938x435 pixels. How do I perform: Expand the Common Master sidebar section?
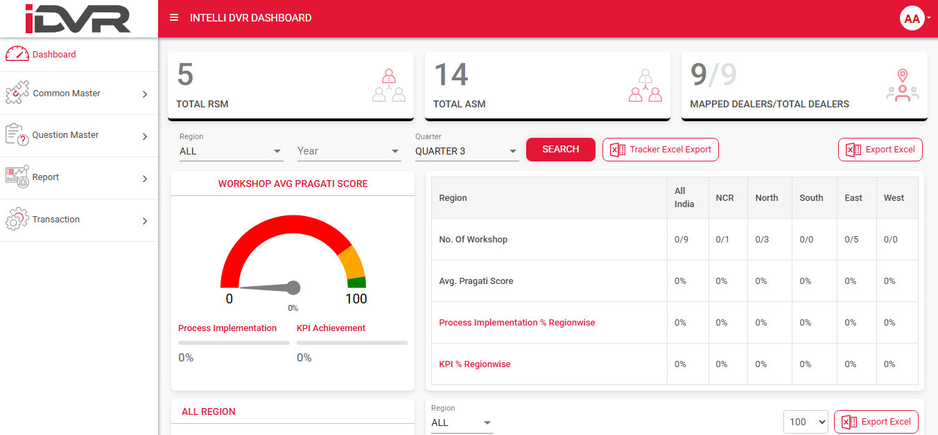click(x=145, y=94)
